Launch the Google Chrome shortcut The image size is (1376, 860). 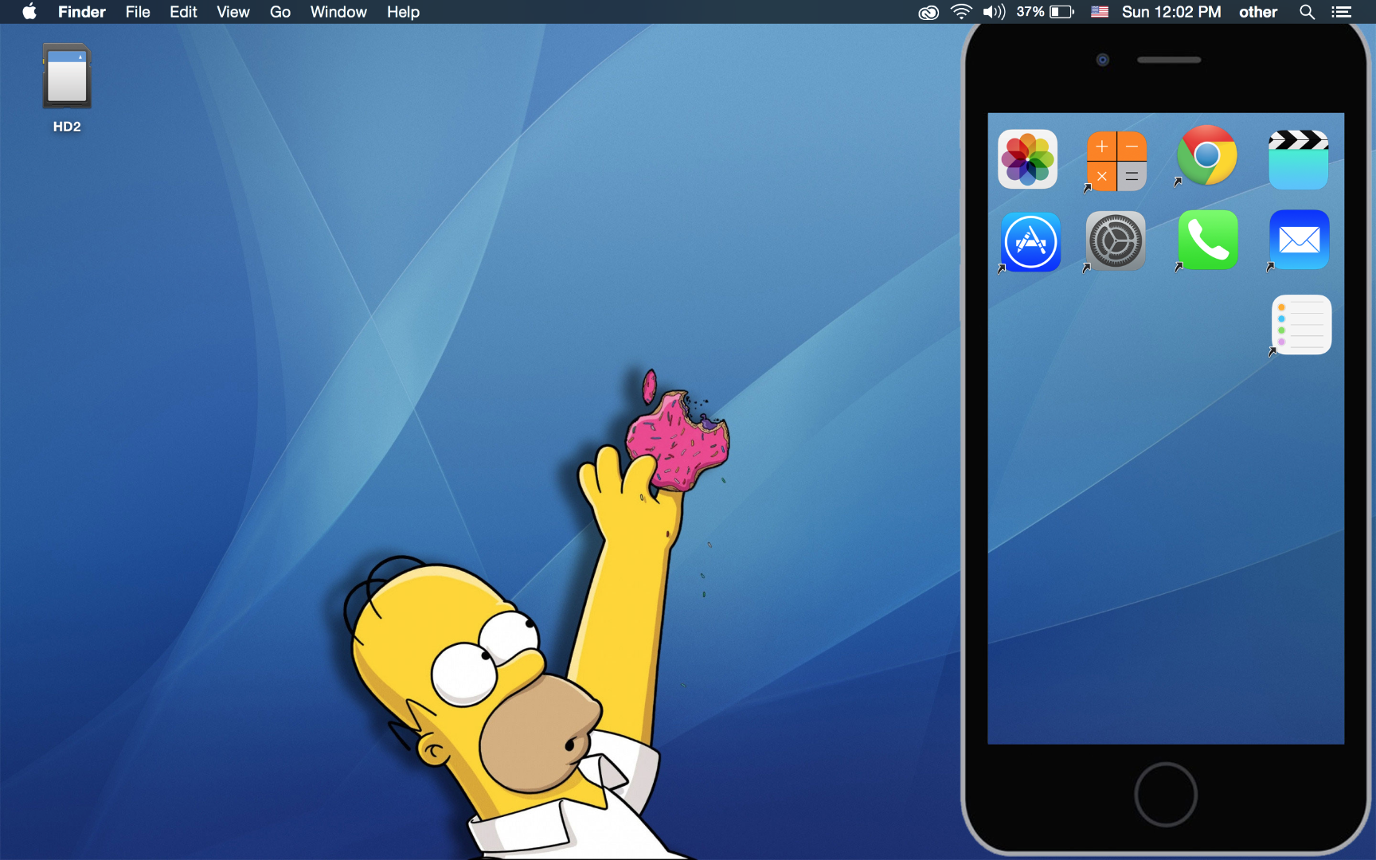1206,155
